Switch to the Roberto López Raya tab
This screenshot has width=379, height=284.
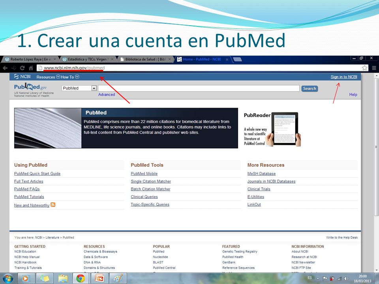click(x=30, y=59)
